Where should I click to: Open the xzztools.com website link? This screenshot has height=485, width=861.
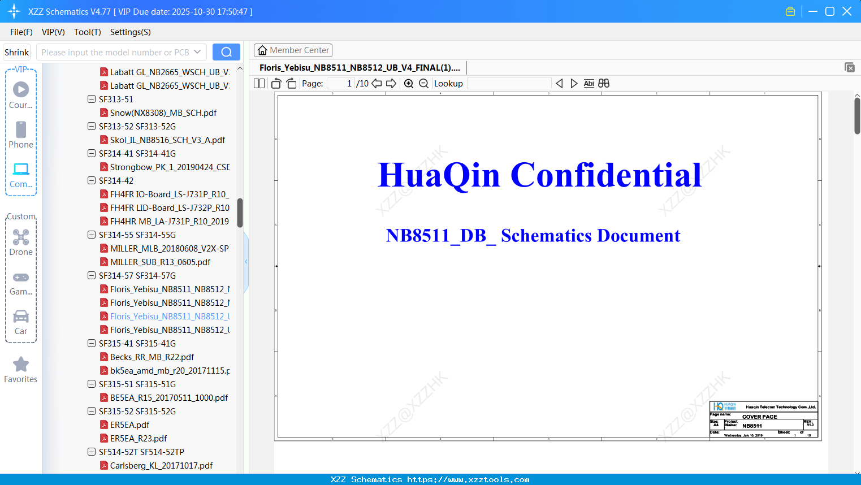468,479
